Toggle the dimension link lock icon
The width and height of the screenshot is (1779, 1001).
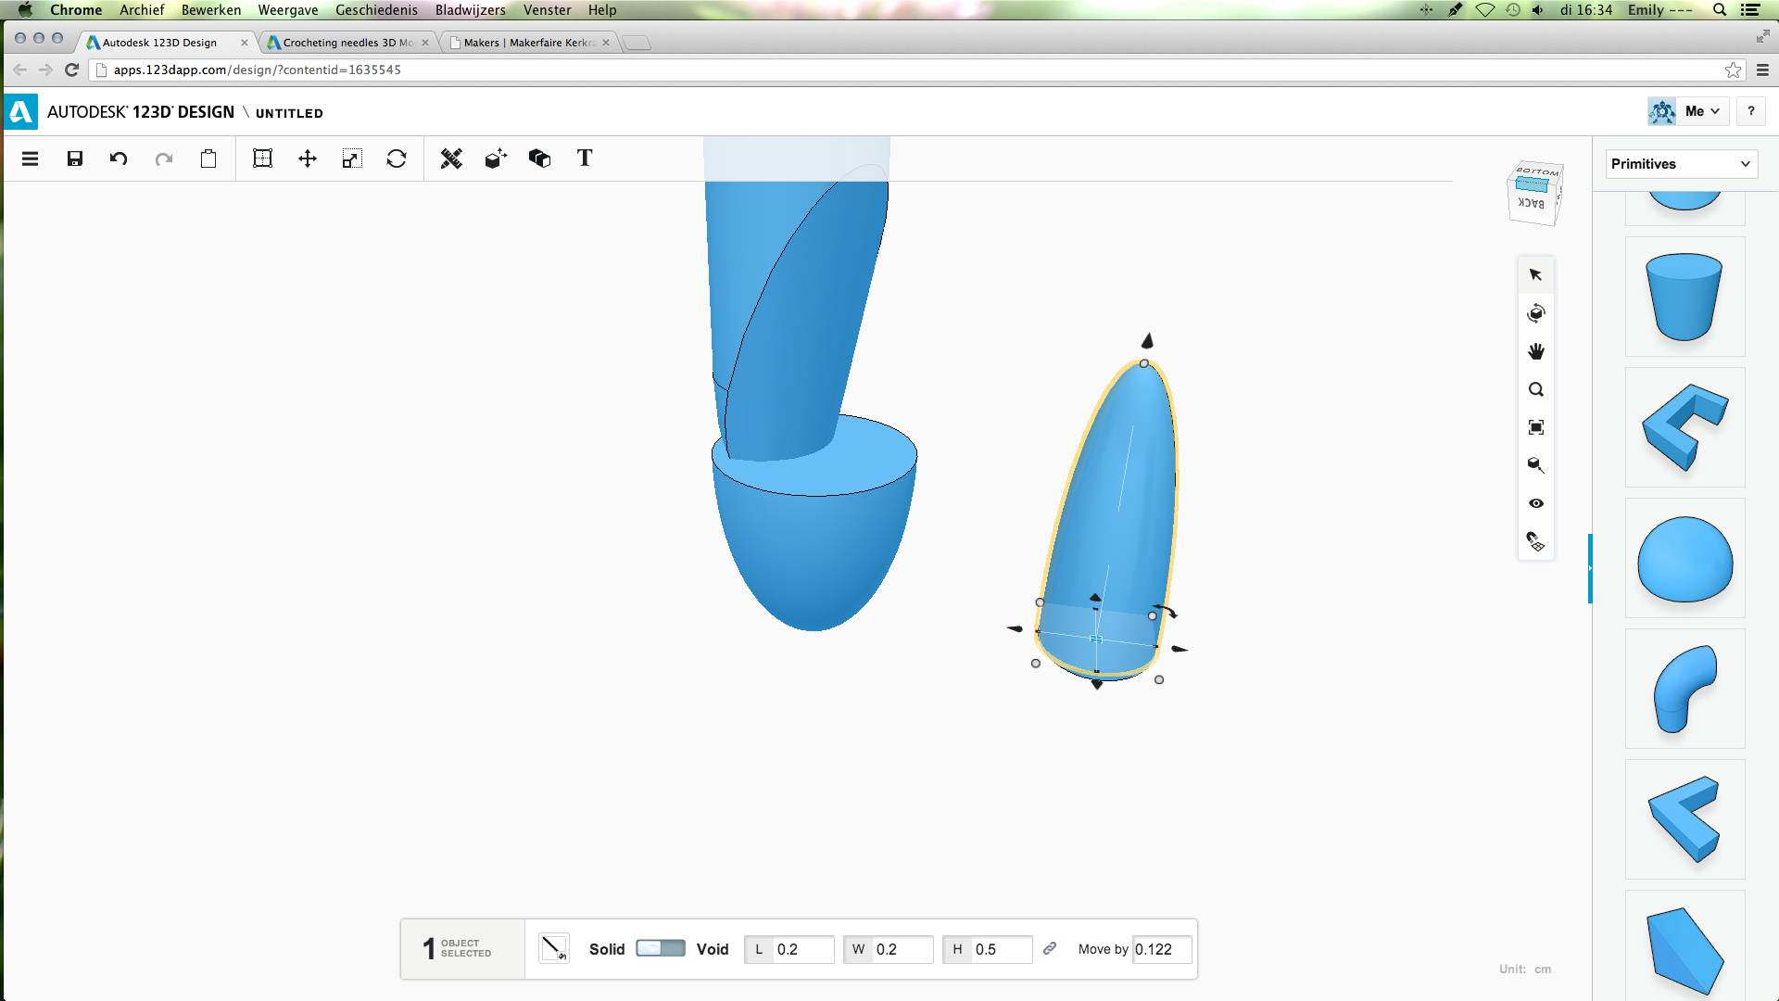tap(1050, 948)
